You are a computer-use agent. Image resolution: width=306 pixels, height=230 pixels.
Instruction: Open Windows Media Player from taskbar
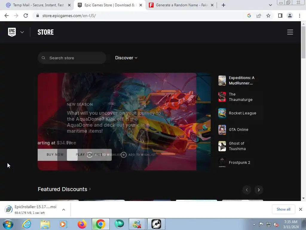(x=63, y=224)
